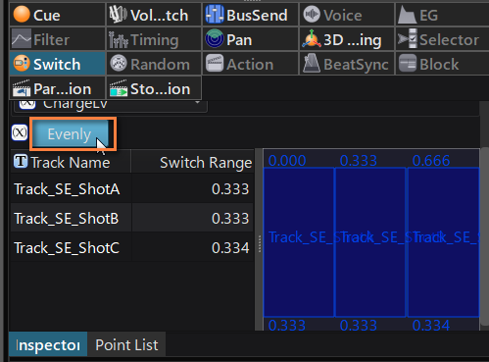
Task: Switch to the Point List tab
Action: (x=126, y=344)
